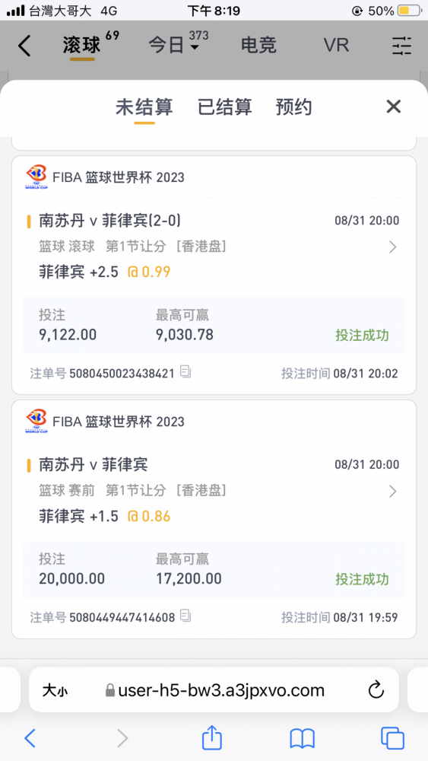Select the 未结算 tab
This screenshot has height=761, width=428.
pos(144,107)
